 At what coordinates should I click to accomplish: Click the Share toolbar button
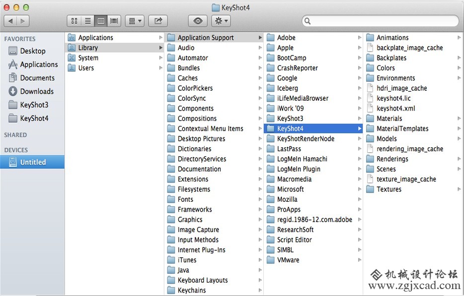pyautogui.click(x=158, y=21)
